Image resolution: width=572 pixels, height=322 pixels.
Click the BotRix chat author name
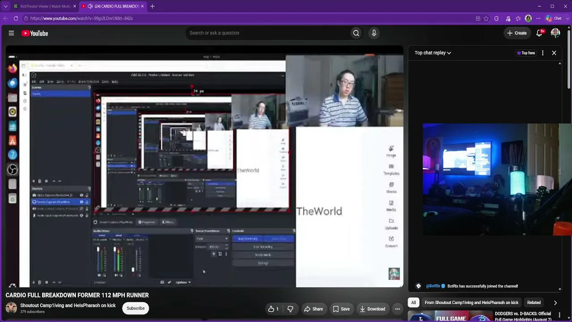(x=433, y=286)
